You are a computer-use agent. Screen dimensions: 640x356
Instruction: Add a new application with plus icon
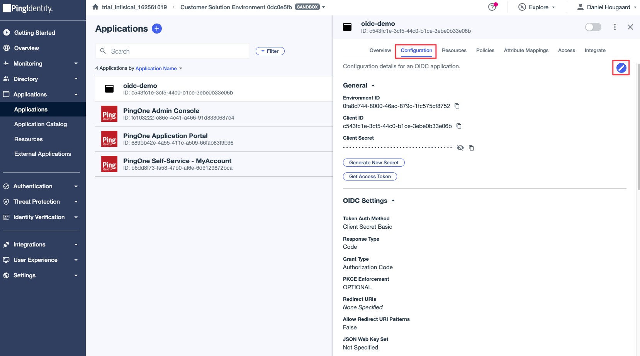click(157, 29)
